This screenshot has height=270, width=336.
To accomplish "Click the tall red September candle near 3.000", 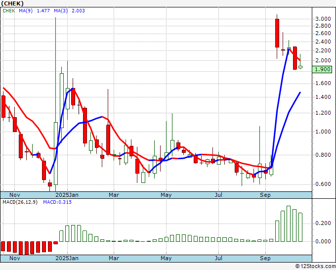I will (277, 33).
